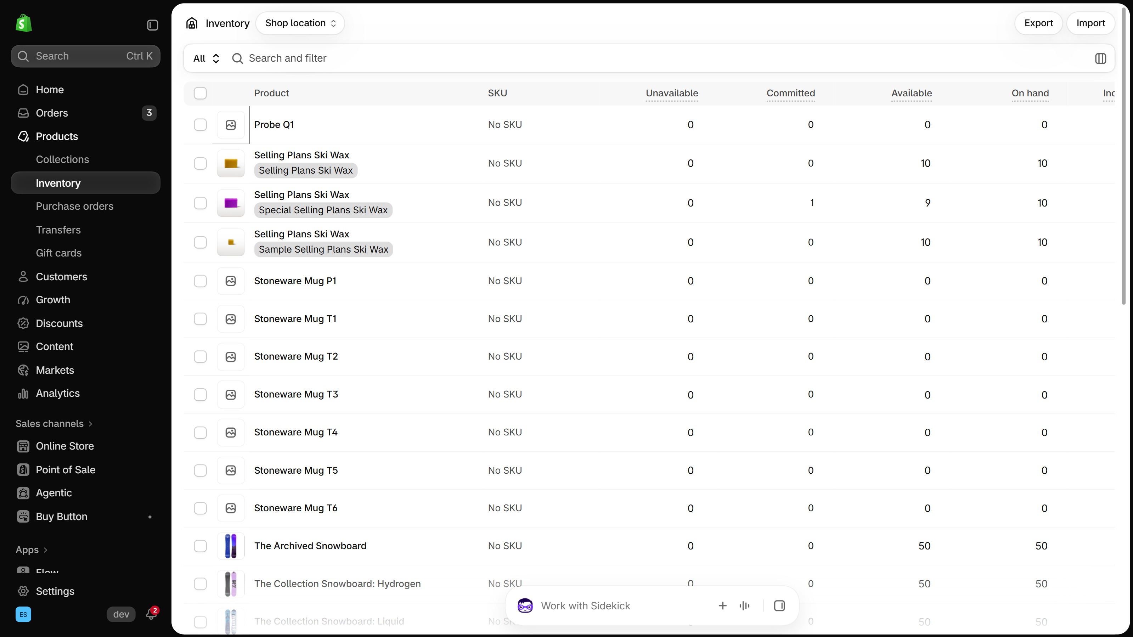Screen dimensions: 1133x637
Task: Check The Archived Snowboard checkbox
Action: 200,546
